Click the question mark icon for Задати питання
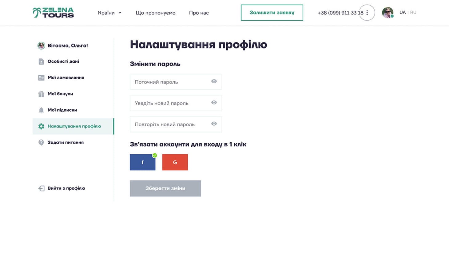The width and height of the screenshot is (449, 272). [41, 142]
